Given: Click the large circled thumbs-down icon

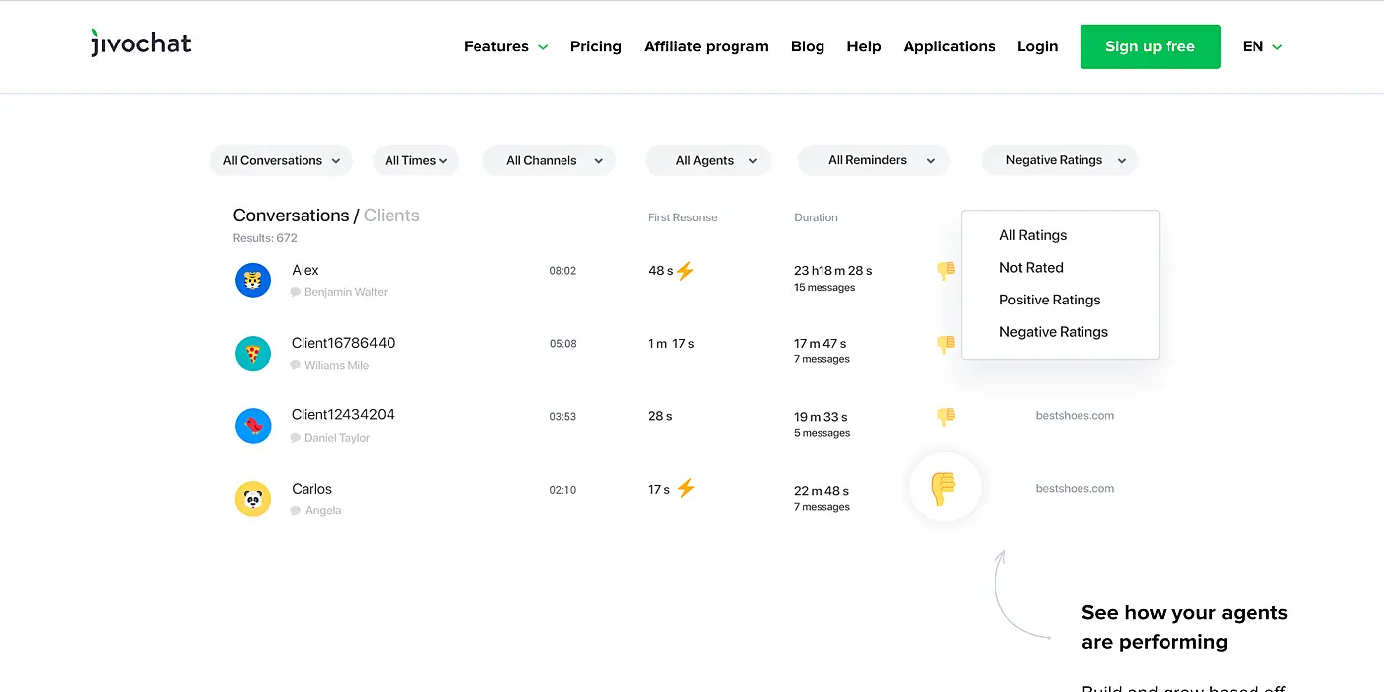Looking at the screenshot, I should point(944,486).
